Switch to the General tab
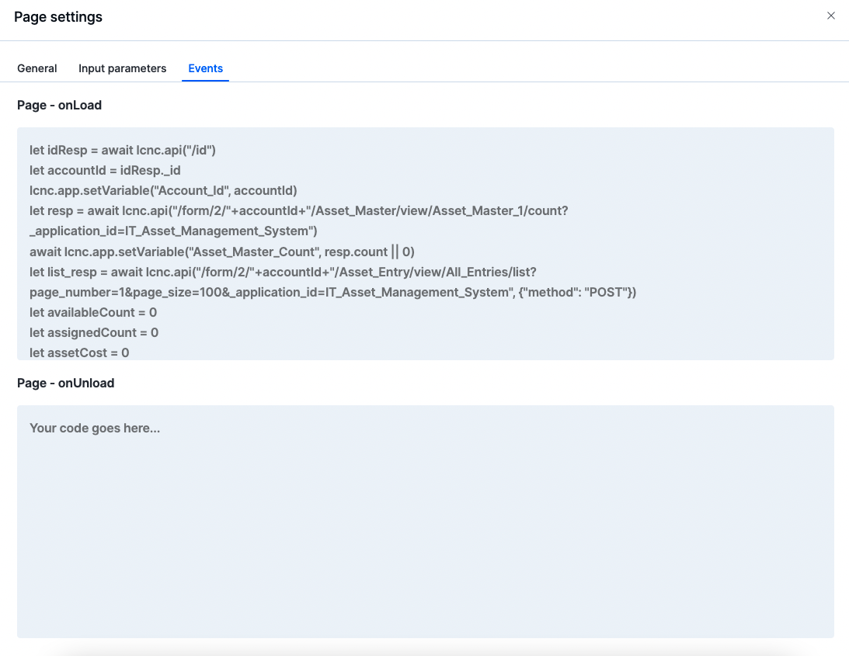Screen dimensions: 849x656 (37, 68)
